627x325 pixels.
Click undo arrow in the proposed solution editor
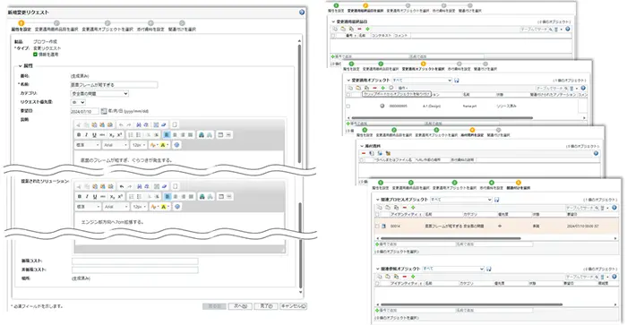pyautogui.click(x=122, y=186)
